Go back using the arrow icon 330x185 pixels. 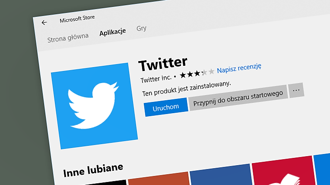(44, 22)
